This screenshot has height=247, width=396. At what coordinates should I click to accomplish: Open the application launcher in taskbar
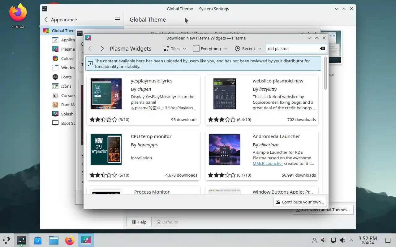6,240
